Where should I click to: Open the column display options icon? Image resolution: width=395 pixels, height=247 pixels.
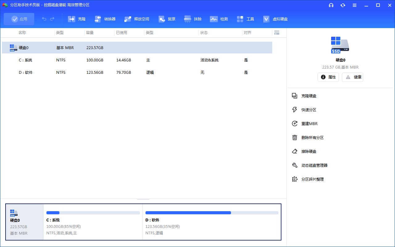click(x=277, y=32)
